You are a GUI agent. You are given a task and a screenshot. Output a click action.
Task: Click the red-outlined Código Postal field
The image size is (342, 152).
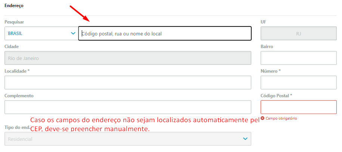[x=299, y=107]
